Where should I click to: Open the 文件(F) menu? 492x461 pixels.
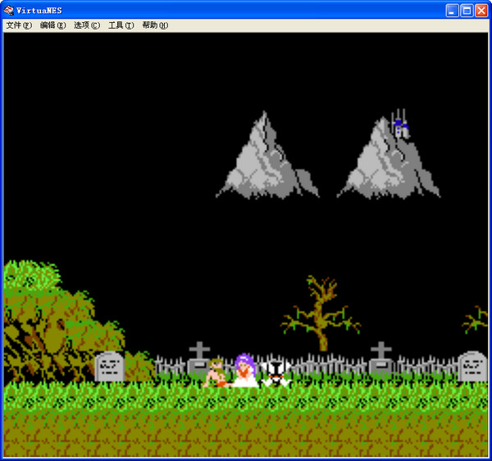(x=19, y=25)
